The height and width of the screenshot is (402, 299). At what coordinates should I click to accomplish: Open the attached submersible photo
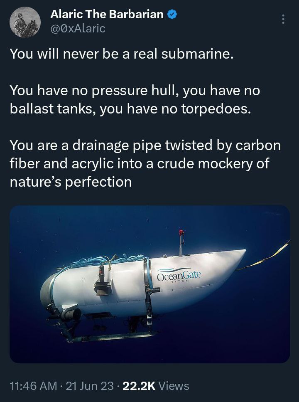point(149,284)
